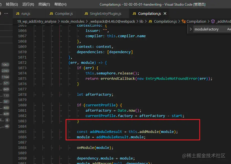231x164 pixels.
Task: Toggle match case Aa in find widget
Action: [229, 29]
